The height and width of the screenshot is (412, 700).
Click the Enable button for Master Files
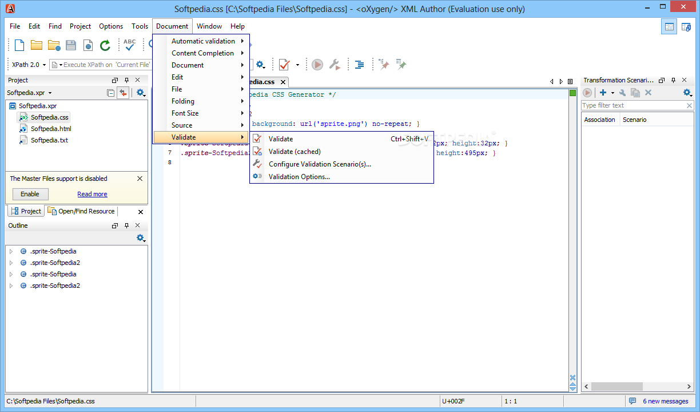coord(30,194)
